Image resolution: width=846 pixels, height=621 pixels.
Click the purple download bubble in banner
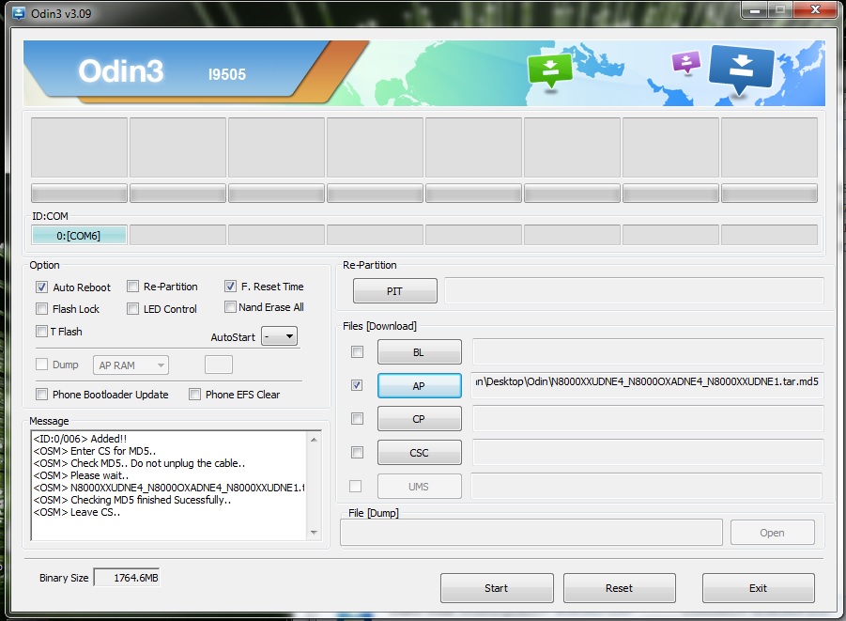click(x=685, y=62)
